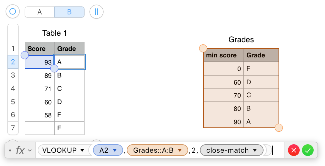Viewport: 325px width, 166px height.
Task: Select row 7 header
Action: 13,128
